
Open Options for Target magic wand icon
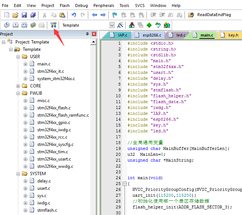click(120, 25)
